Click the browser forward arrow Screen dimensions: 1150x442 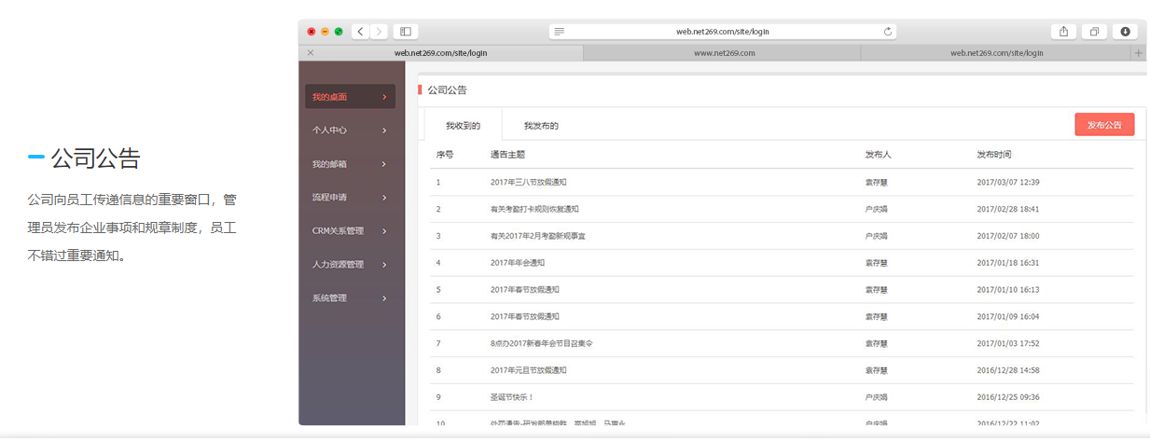(x=379, y=31)
